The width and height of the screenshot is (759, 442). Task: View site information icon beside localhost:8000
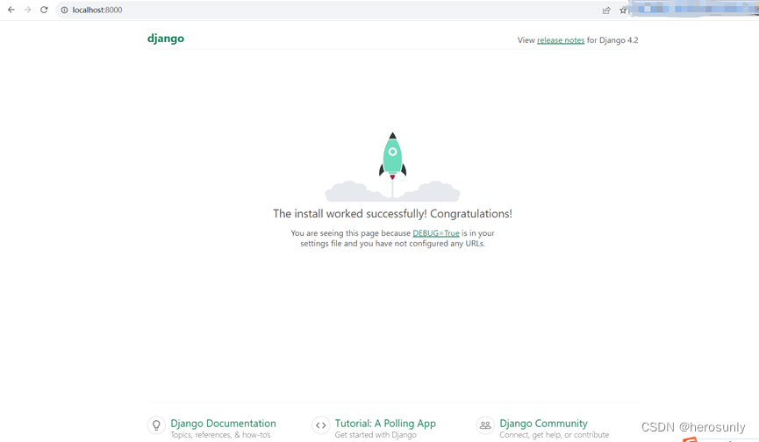64,10
